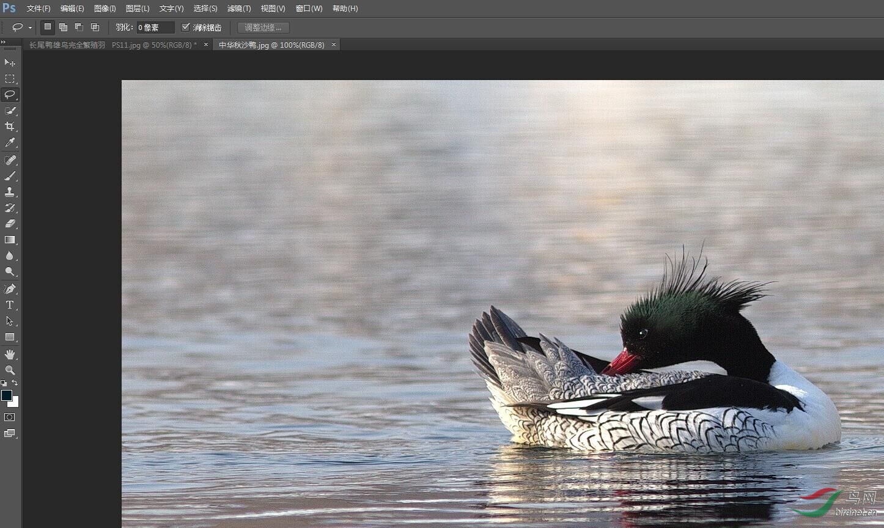Select the Horizontal Type tool
Viewport: 884px width, 528px height.
coord(10,305)
